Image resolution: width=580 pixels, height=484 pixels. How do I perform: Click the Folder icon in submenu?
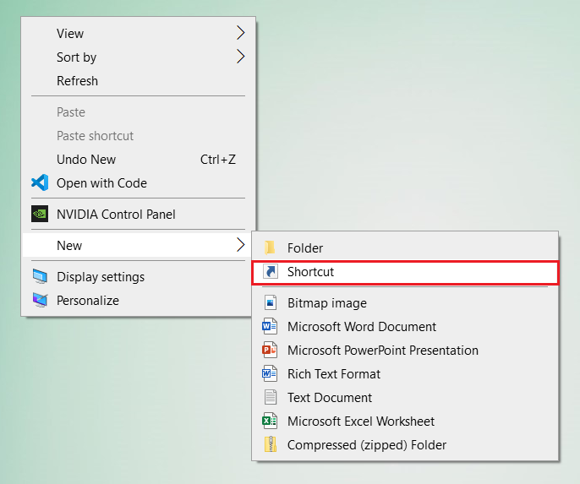click(x=270, y=247)
